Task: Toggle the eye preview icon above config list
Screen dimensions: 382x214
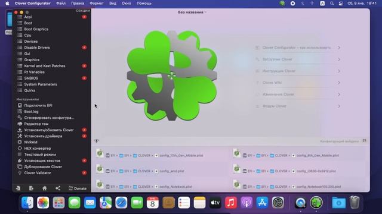Action: click(97, 141)
